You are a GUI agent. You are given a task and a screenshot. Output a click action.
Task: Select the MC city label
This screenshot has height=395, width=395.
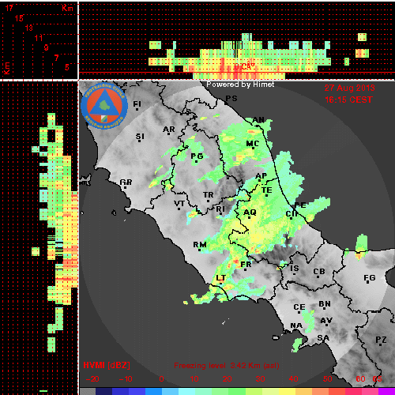click(253, 144)
